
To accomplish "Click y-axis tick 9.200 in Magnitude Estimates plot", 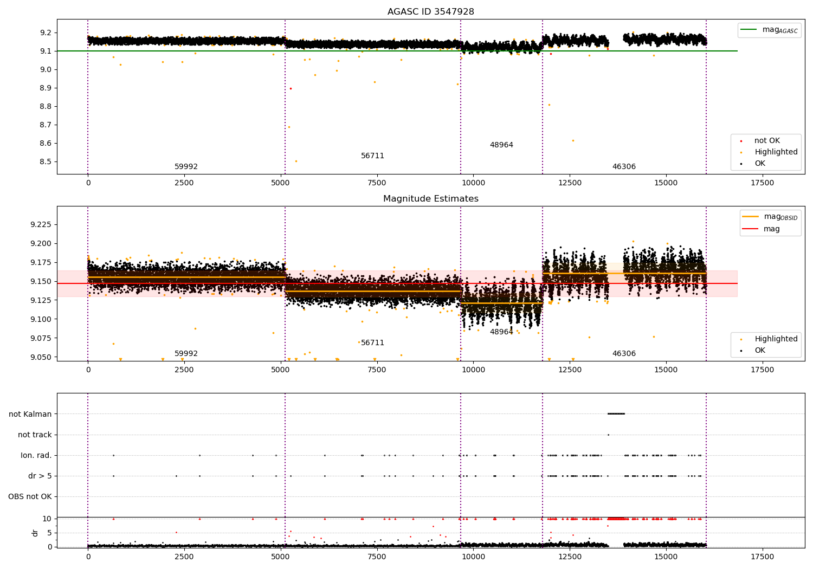I will pyautogui.click(x=41, y=244).
